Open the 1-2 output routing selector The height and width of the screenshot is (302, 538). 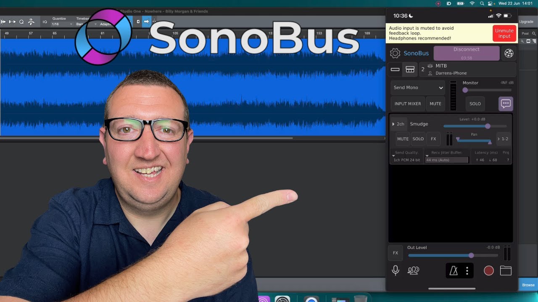coord(503,139)
